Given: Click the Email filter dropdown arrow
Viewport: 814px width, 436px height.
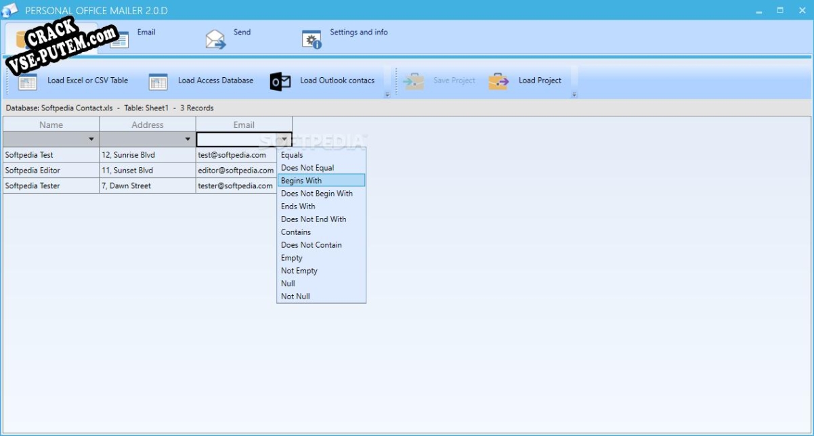Looking at the screenshot, I should pos(284,139).
